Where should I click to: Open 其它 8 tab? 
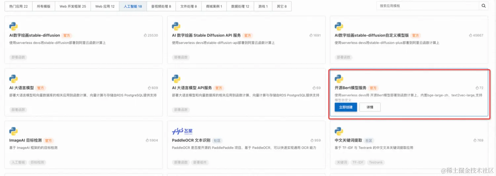[x=282, y=6]
